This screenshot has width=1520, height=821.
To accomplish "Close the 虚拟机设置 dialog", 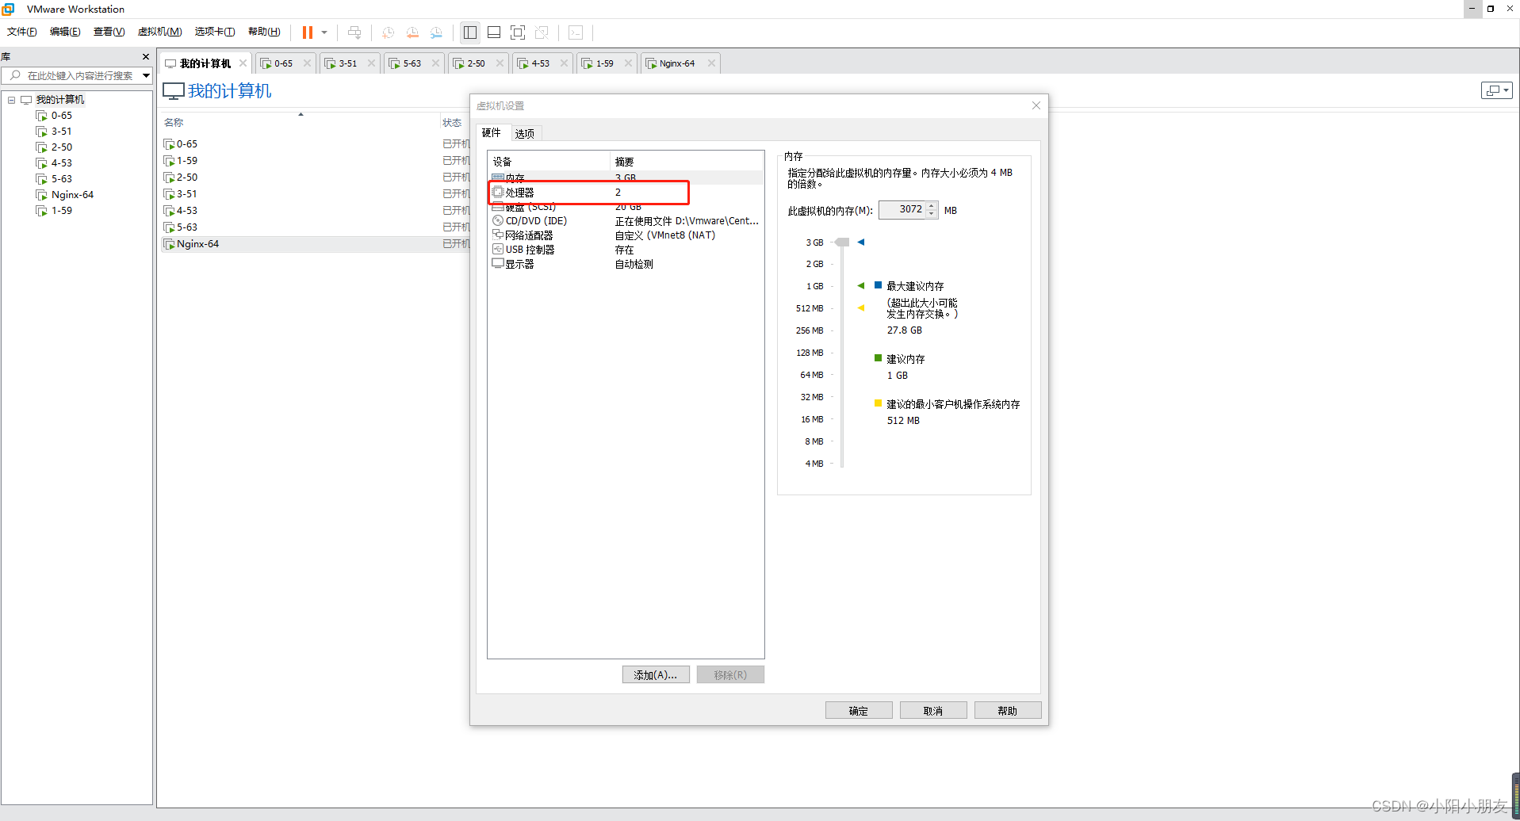I will [1036, 105].
